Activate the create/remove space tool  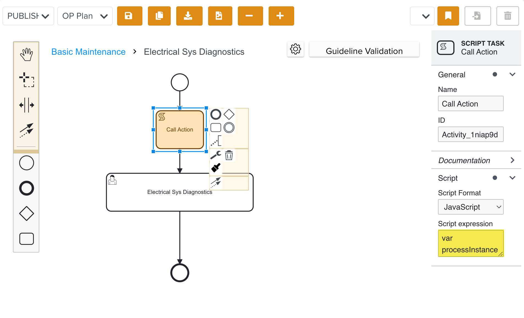pyautogui.click(x=26, y=105)
